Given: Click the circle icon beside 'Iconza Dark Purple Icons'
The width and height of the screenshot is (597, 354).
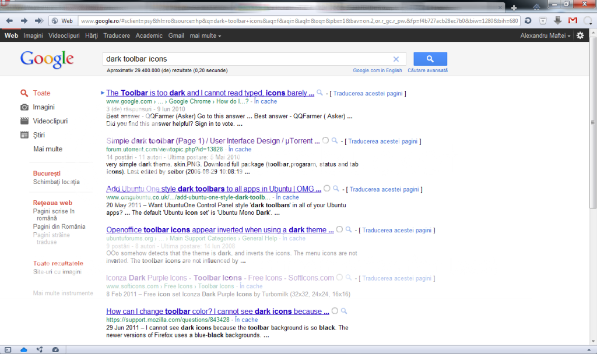Looking at the screenshot, I should coord(339,277).
